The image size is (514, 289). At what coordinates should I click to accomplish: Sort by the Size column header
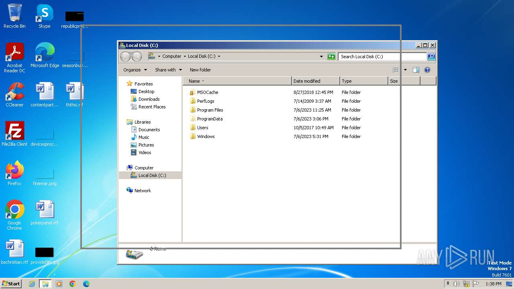point(404,81)
